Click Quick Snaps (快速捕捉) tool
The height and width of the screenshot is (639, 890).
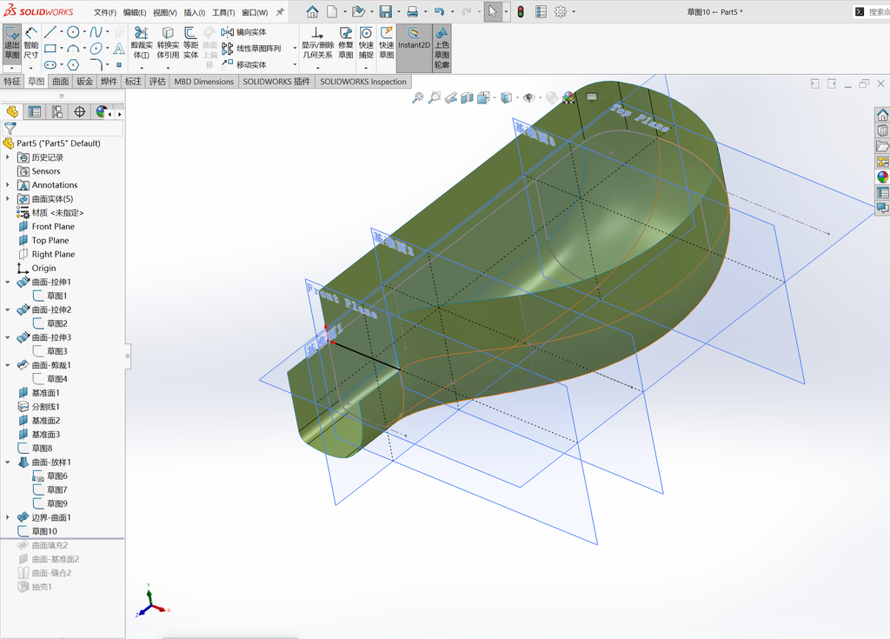pyautogui.click(x=366, y=43)
